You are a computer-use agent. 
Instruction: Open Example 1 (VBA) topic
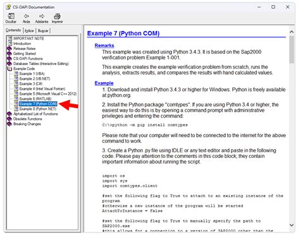32,74
